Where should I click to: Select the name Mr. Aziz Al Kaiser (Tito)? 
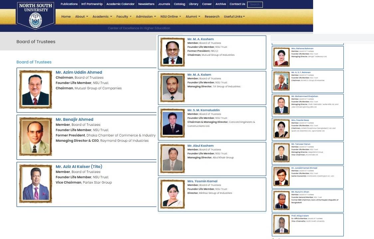[x=79, y=166]
